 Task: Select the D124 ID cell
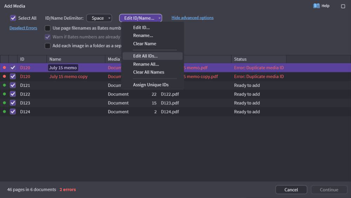point(25,112)
